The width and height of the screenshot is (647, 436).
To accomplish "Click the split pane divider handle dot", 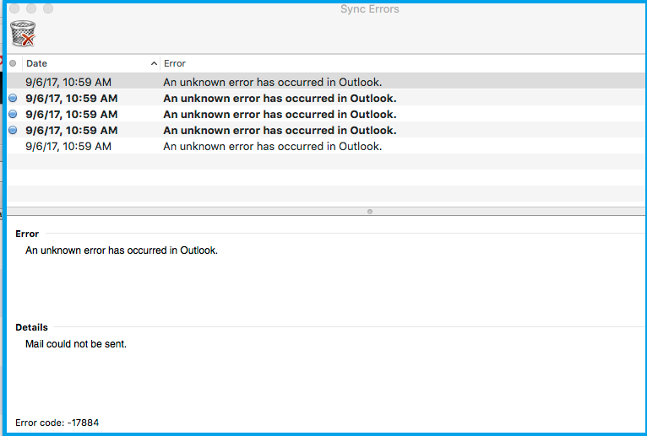I will (x=370, y=212).
